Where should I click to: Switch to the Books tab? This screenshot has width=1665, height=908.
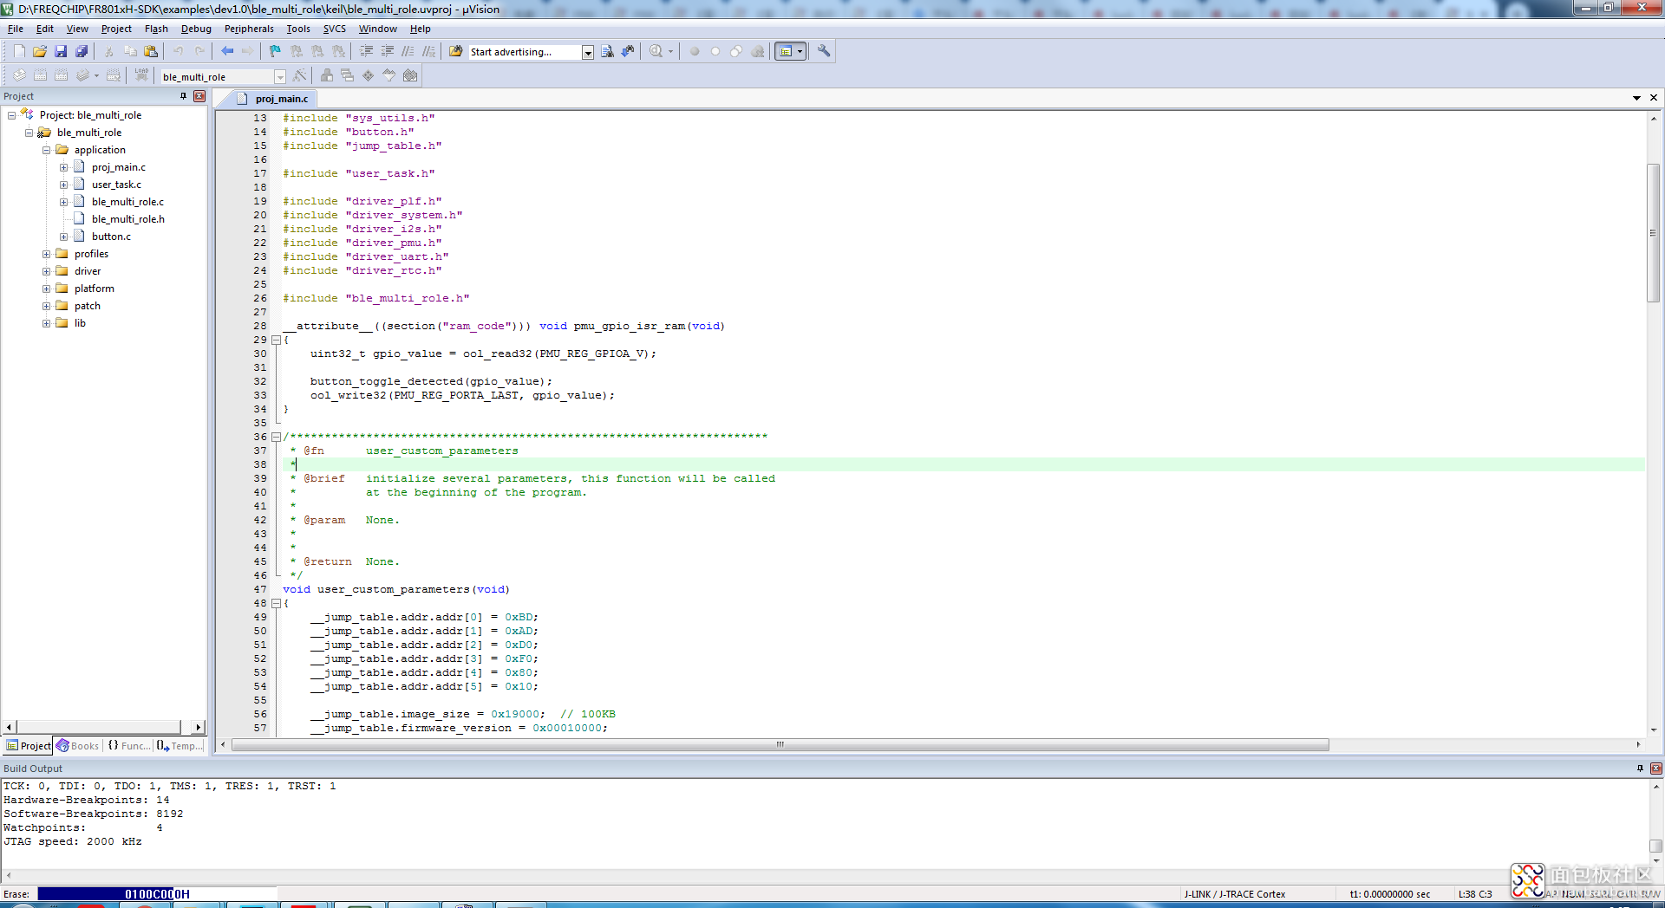point(78,746)
